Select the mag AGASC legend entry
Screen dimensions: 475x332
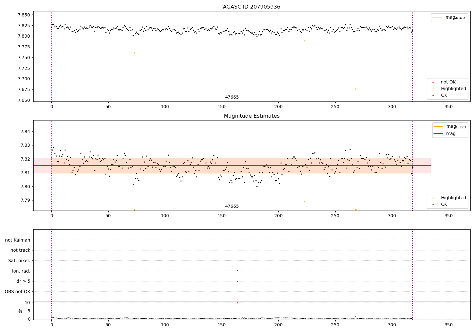(449, 17)
